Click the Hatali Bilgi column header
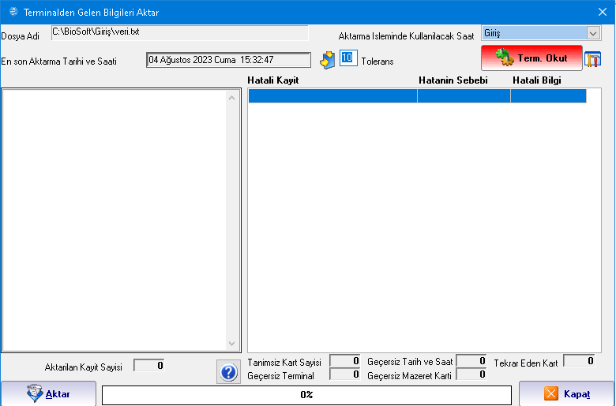This screenshot has height=406, width=616. point(536,80)
